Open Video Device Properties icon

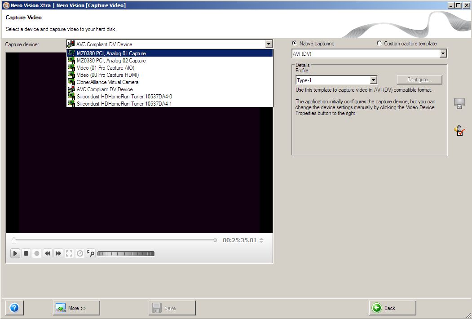[459, 104]
